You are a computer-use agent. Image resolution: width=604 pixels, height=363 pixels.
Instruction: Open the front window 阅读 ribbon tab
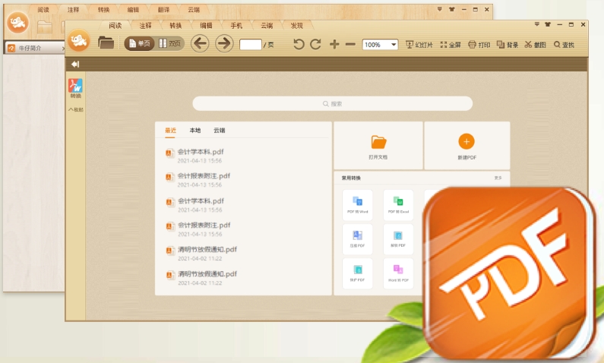[115, 25]
